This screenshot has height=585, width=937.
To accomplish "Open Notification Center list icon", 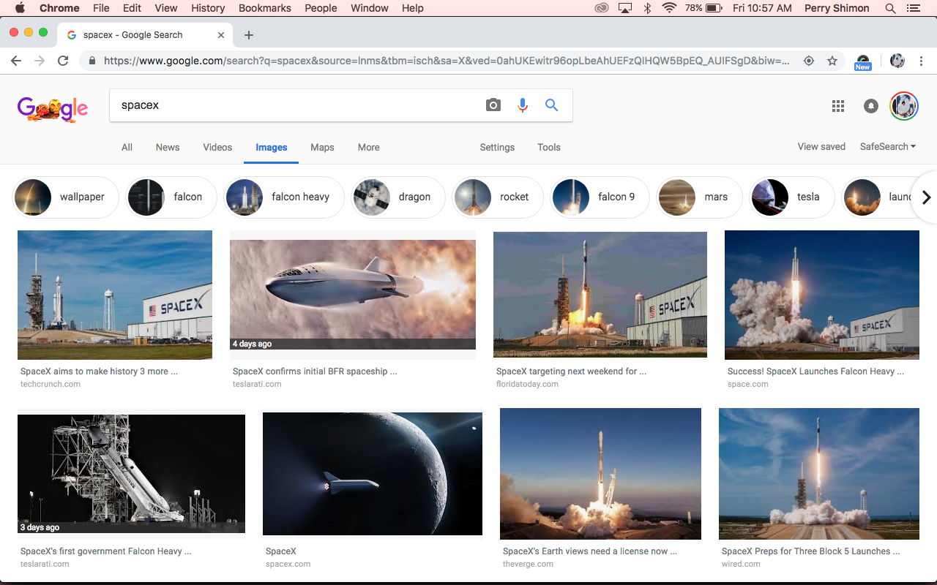I will 913,8.
